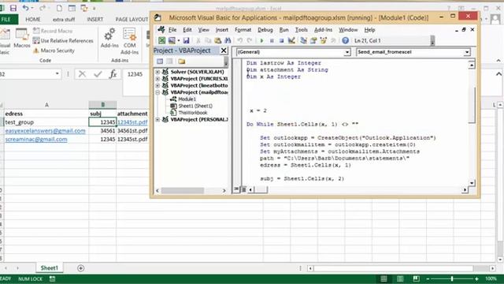Click the zoom in plus button in the Excel status bar
504x284 pixels.
(476, 278)
